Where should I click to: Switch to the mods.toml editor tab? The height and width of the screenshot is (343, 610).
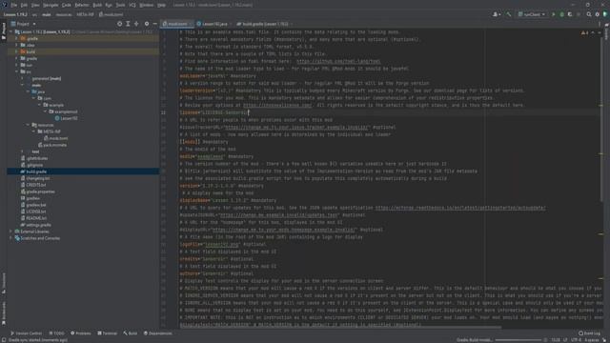pos(177,24)
